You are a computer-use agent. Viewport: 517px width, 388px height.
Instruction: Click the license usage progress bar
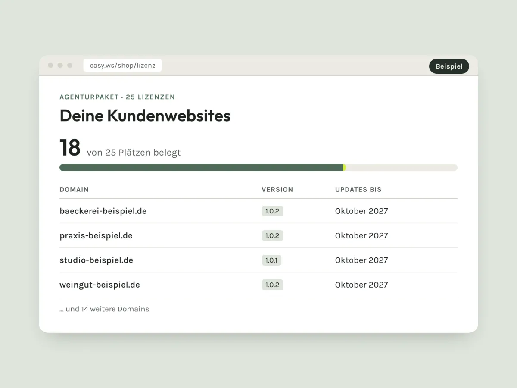pos(258,167)
